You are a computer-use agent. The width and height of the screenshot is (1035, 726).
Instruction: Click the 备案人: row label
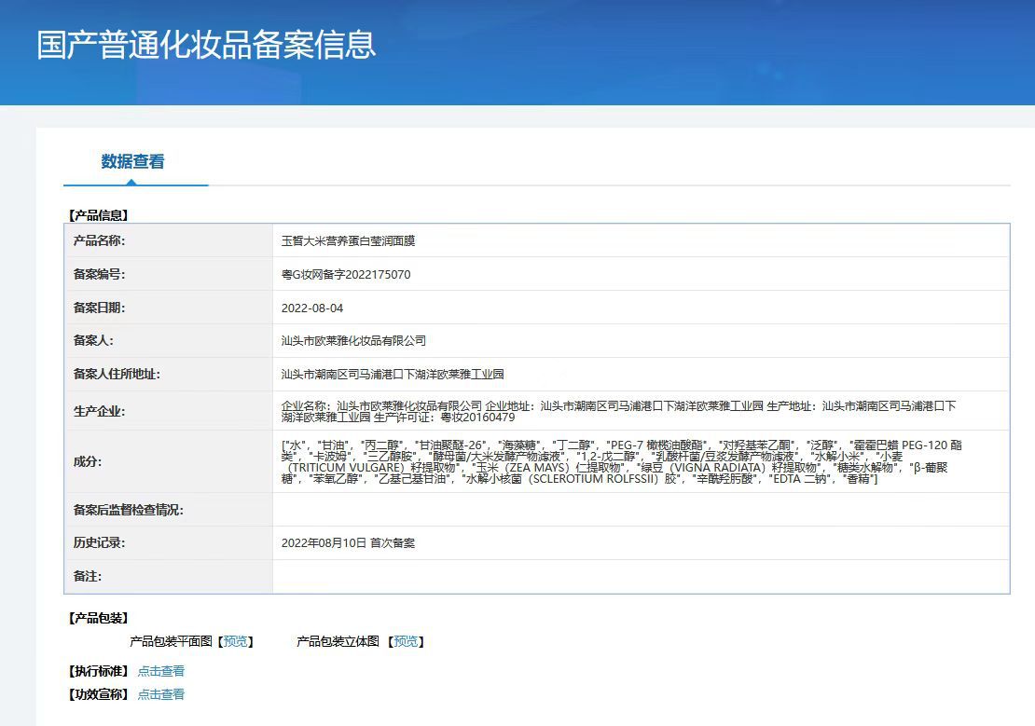pos(93,340)
